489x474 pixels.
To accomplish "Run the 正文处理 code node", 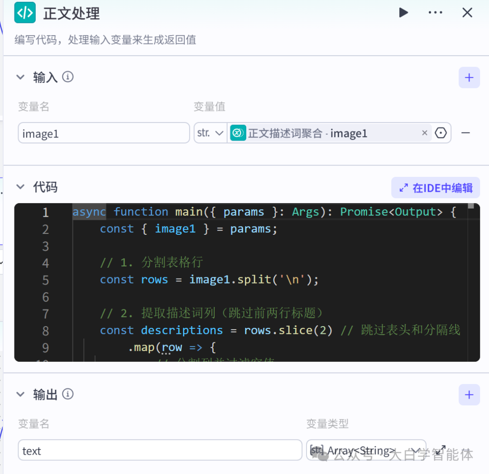I will 403,13.
